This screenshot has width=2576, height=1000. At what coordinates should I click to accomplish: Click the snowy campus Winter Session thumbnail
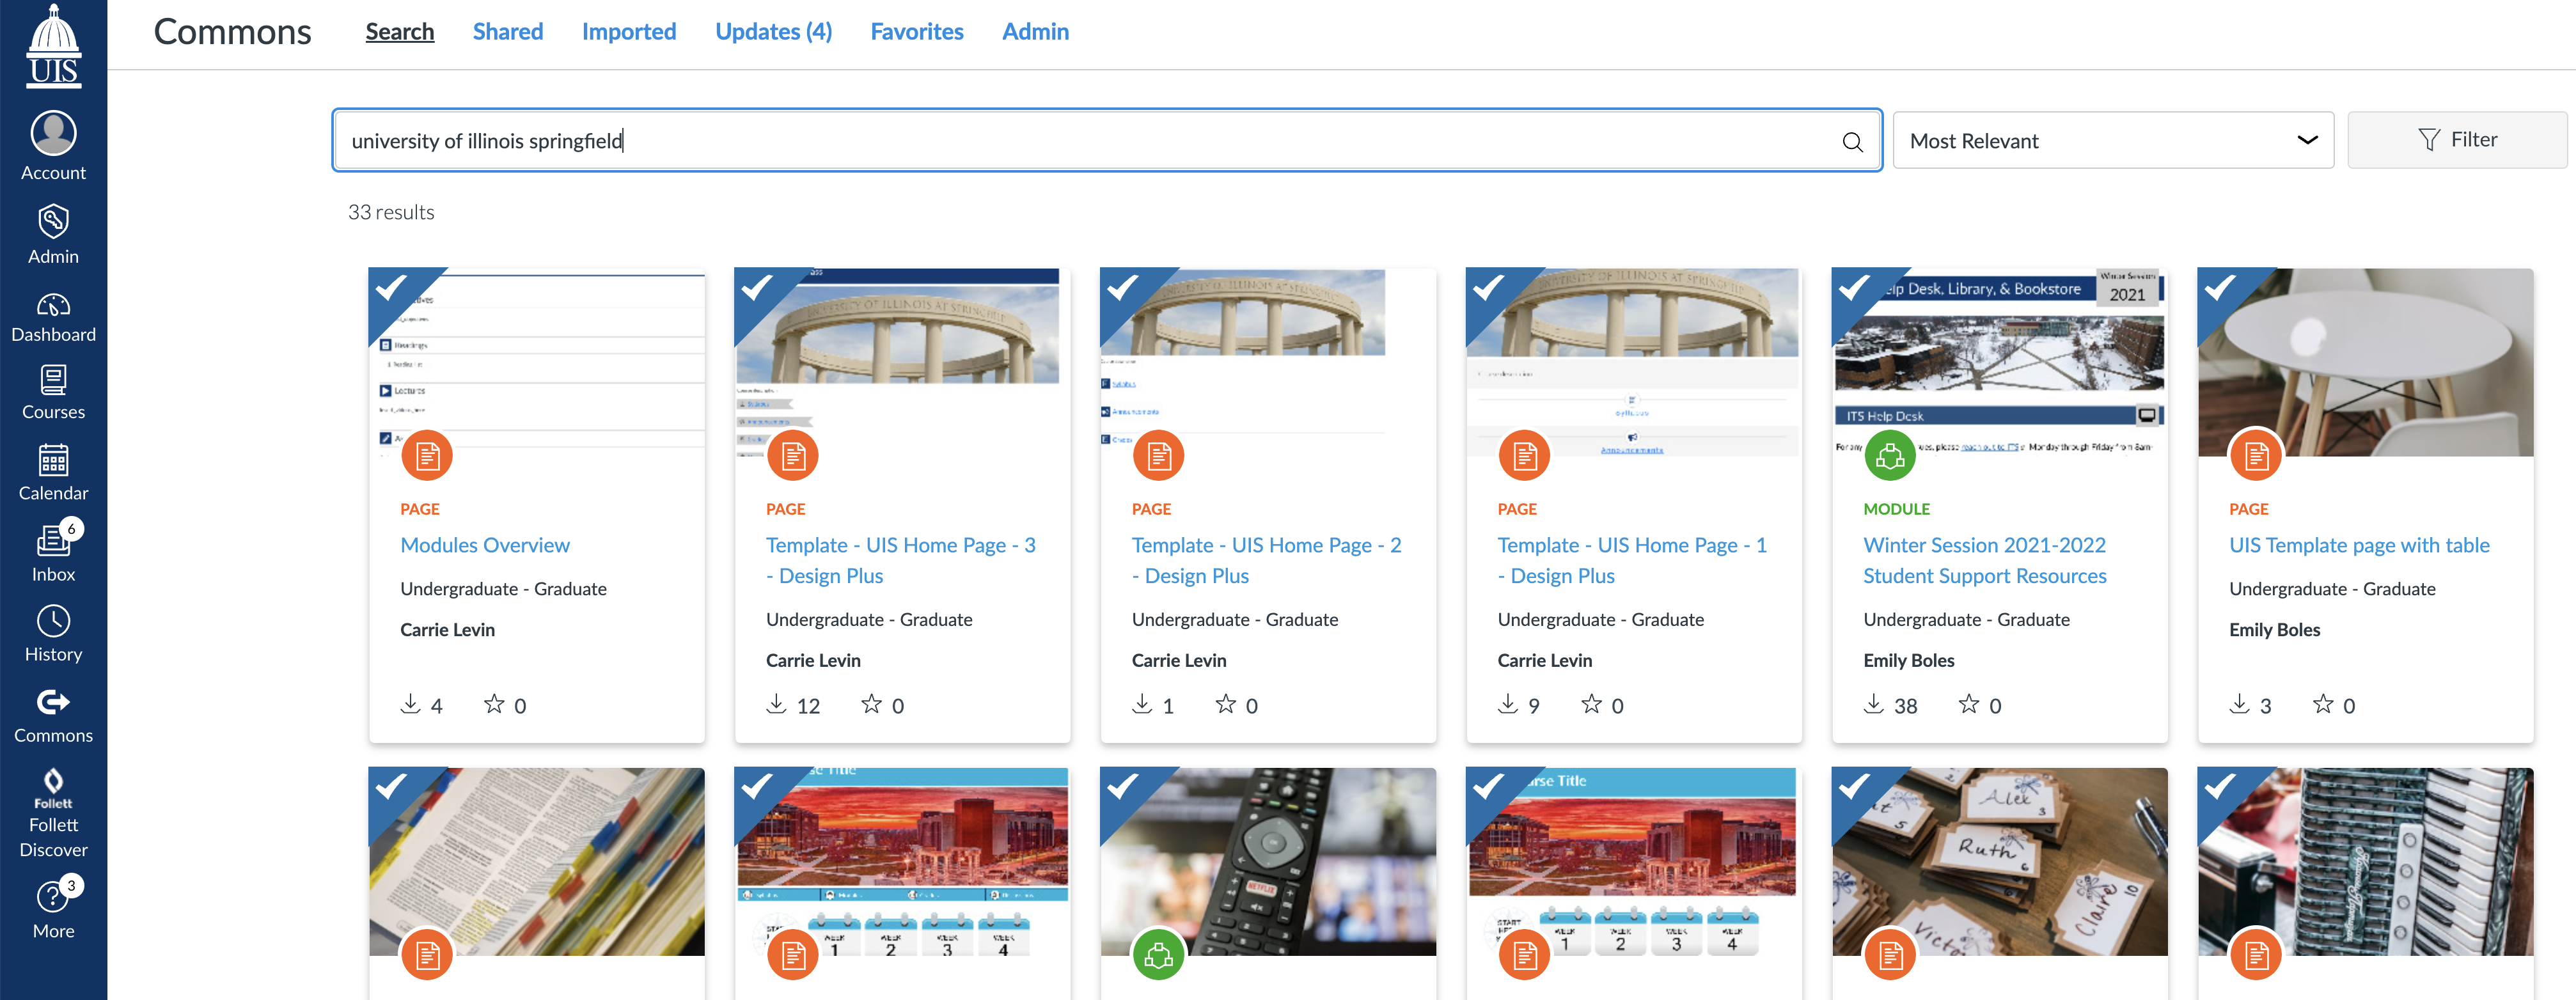(2000, 362)
